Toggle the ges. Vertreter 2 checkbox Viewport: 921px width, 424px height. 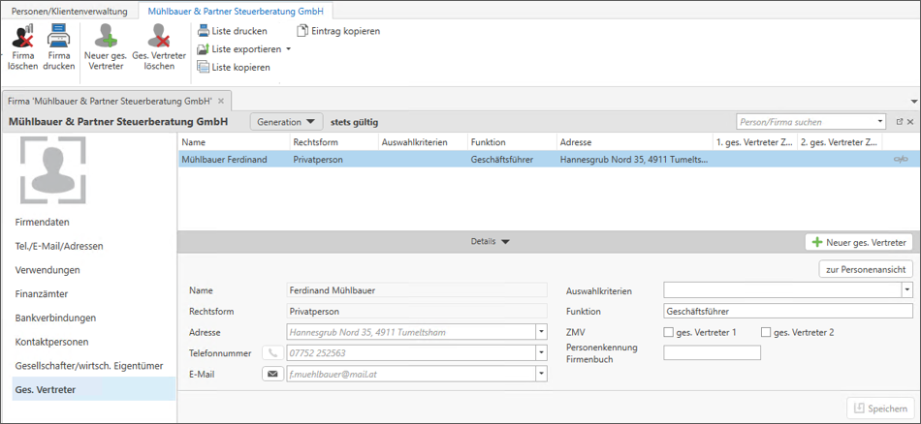[x=766, y=333]
